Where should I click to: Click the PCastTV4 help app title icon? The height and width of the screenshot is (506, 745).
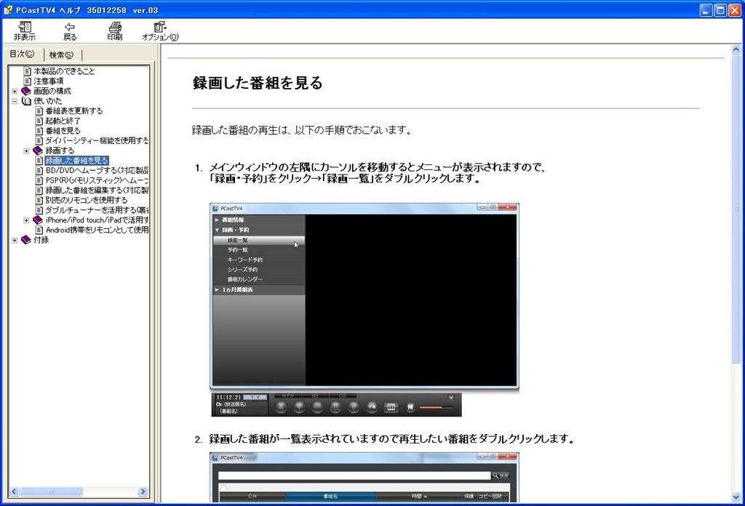(7, 10)
